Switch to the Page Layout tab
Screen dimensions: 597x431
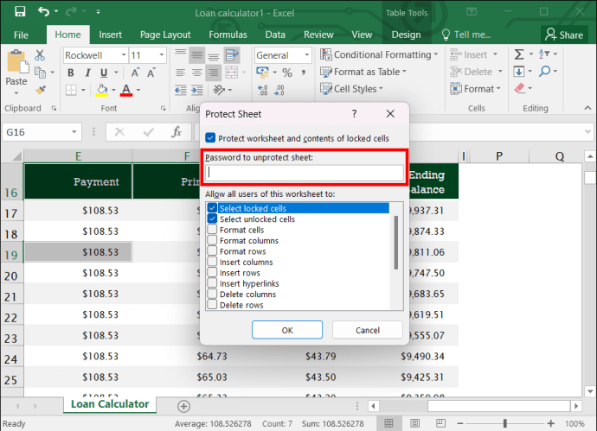[165, 35]
